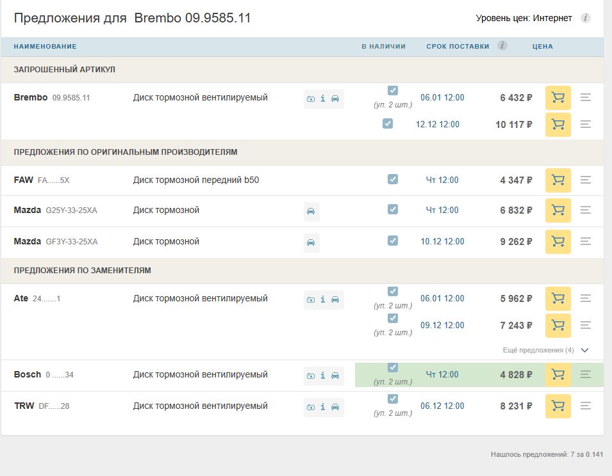Add Brembo 6 432 ₽ offer to cart

[558, 98]
